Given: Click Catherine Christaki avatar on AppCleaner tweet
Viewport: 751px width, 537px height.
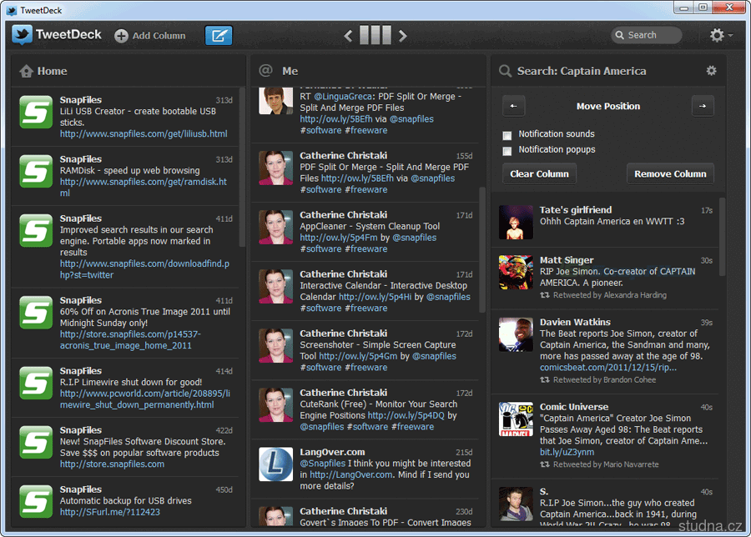Looking at the screenshot, I should (276, 228).
